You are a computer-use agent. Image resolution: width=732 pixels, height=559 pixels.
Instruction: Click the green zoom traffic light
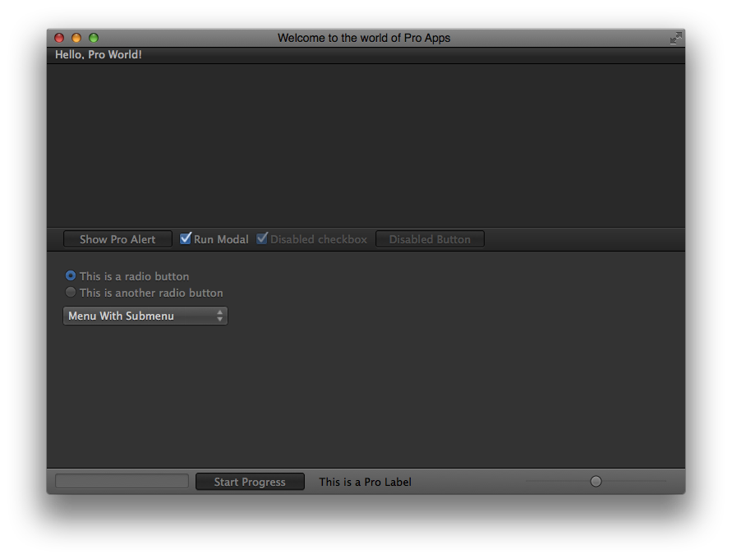tap(93, 37)
